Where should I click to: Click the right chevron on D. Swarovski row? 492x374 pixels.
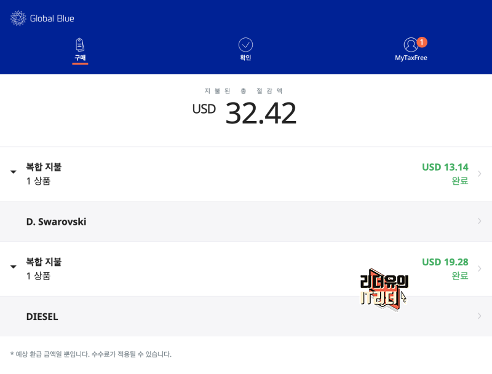click(480, 221)
